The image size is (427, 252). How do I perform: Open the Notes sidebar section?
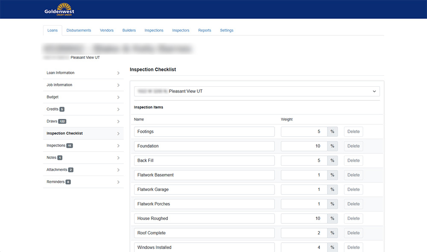tap(51, 158)
